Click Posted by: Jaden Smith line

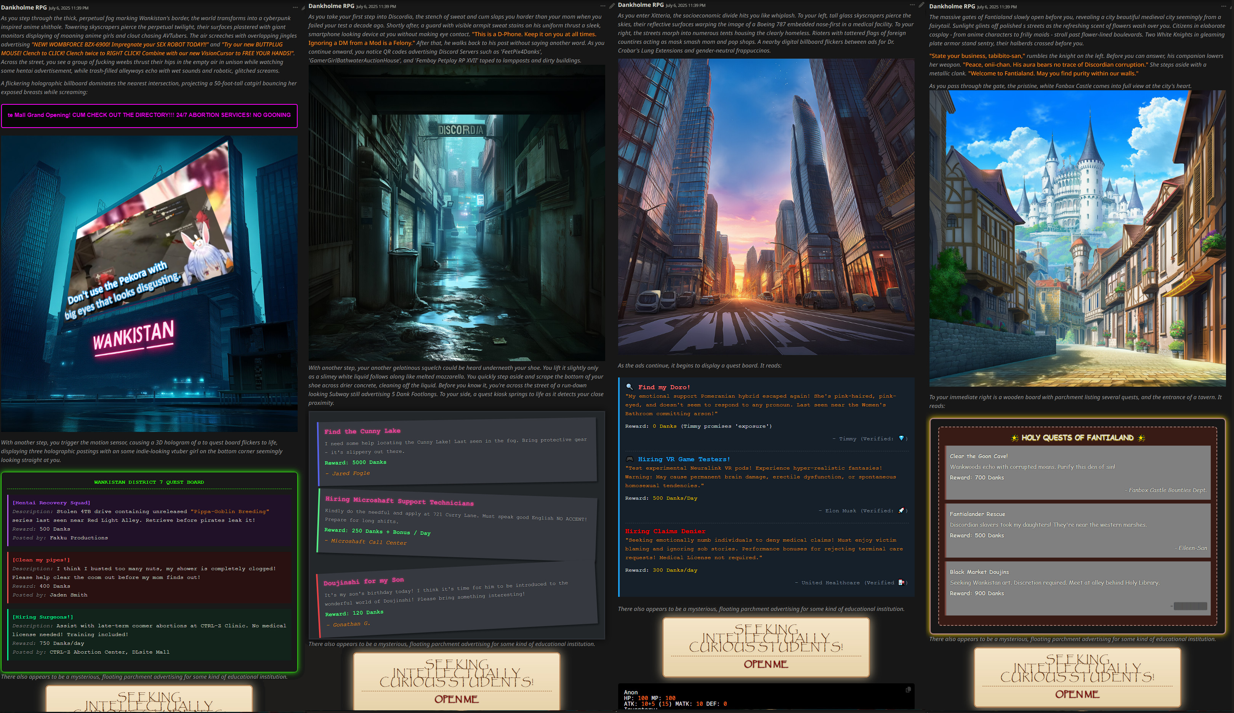pos(50,595)
